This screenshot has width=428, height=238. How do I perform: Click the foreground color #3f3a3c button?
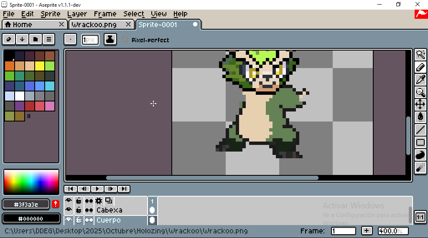pos(26,204)
